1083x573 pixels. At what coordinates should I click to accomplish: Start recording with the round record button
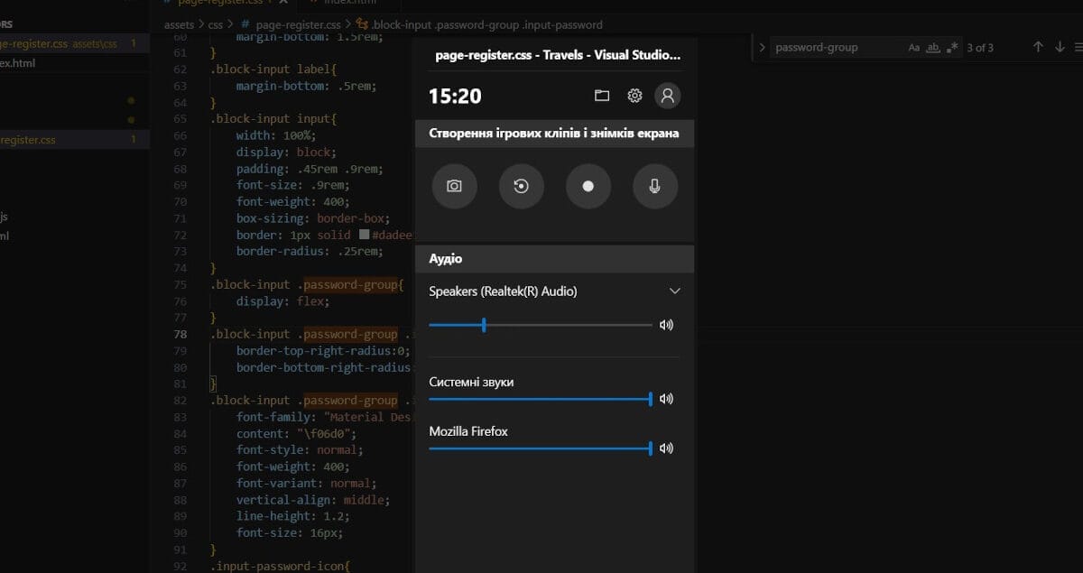click(x=588, y=186)
